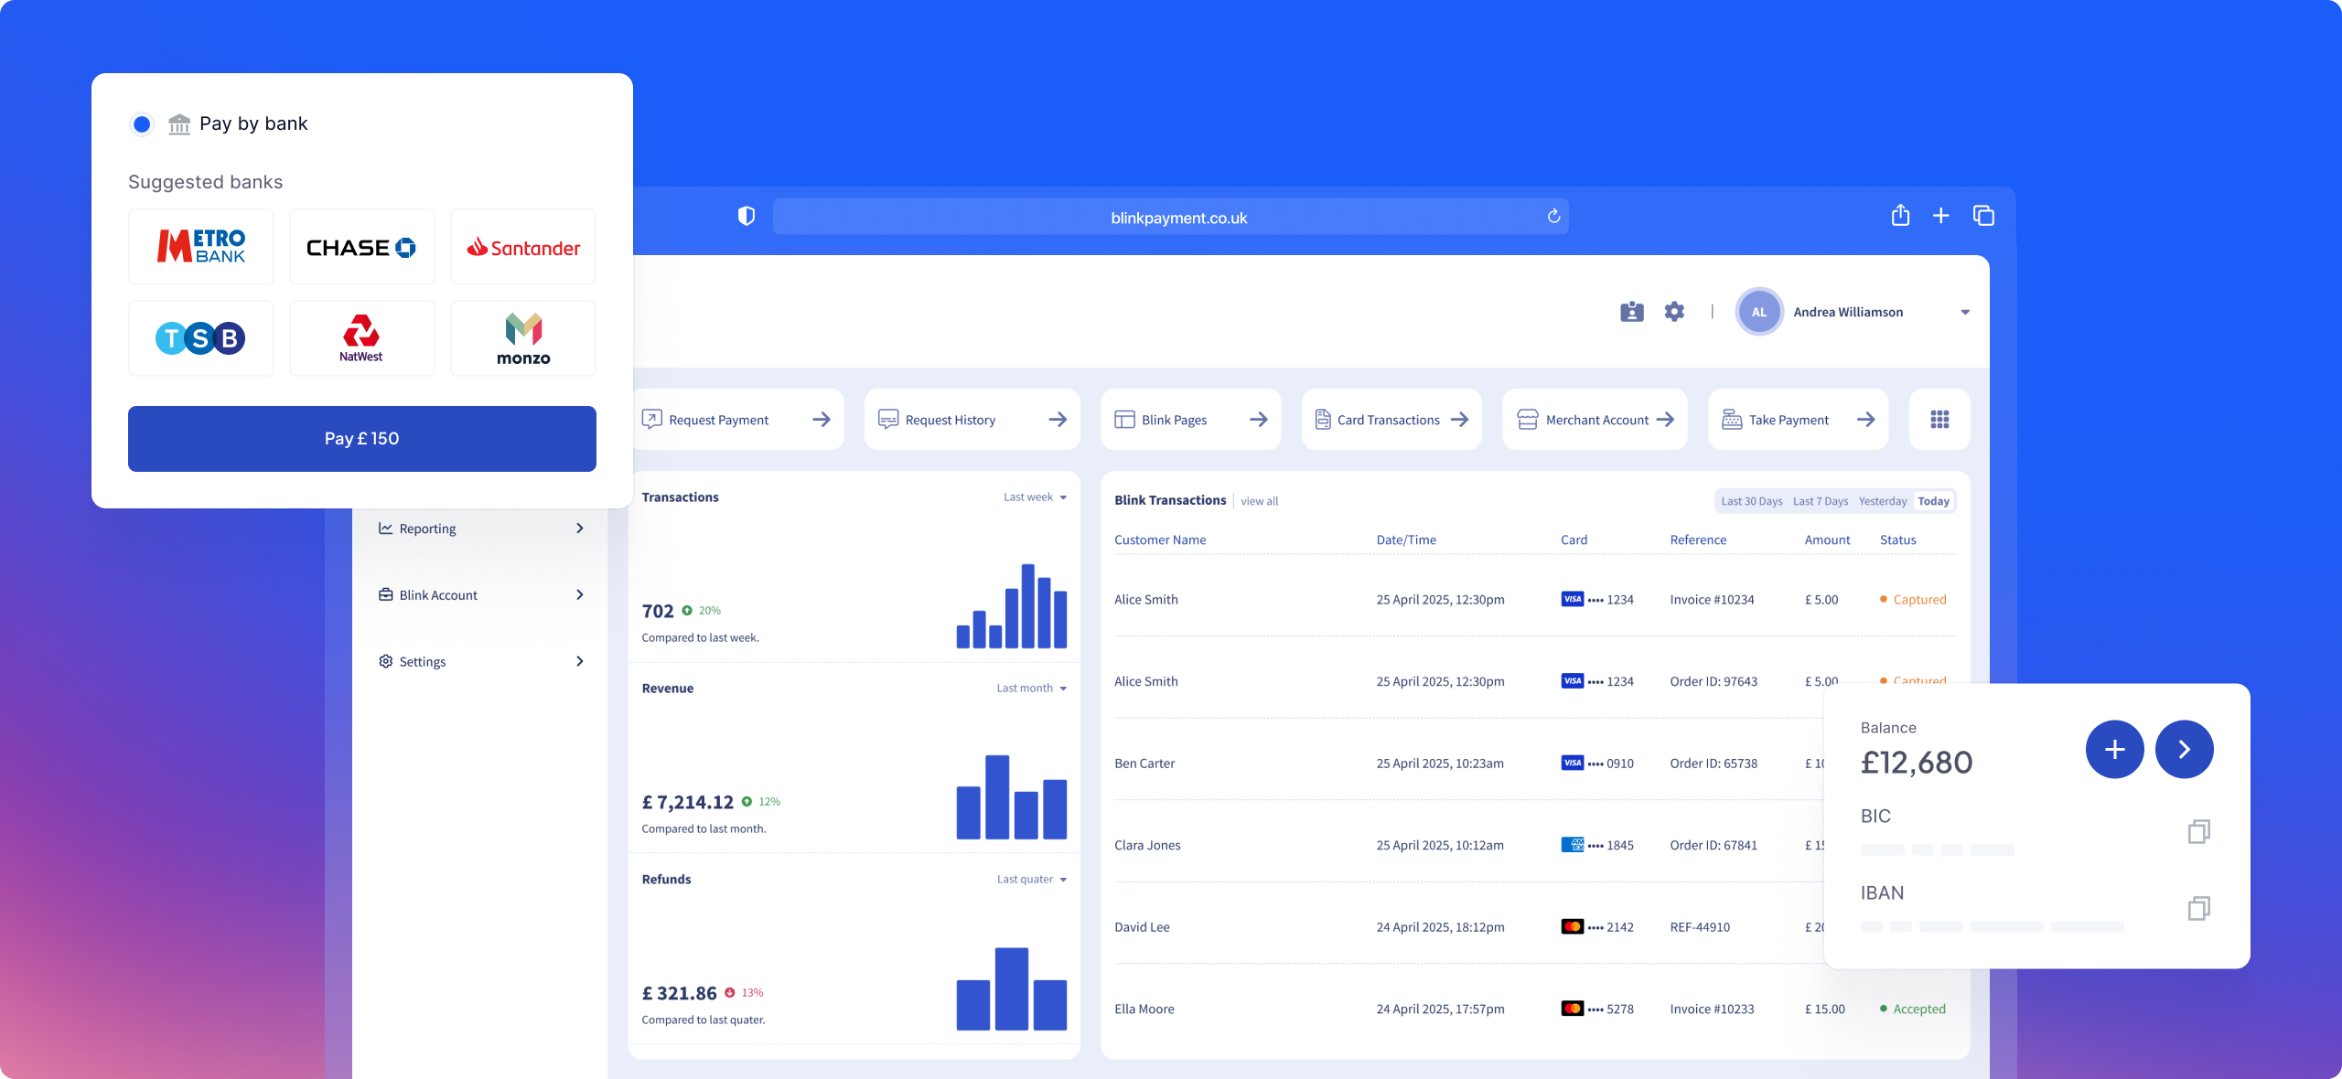The width and height of the screenshot is (2342, 1079).
Task: Click the sidebar Settings gear icon
Action: [386, 661]
